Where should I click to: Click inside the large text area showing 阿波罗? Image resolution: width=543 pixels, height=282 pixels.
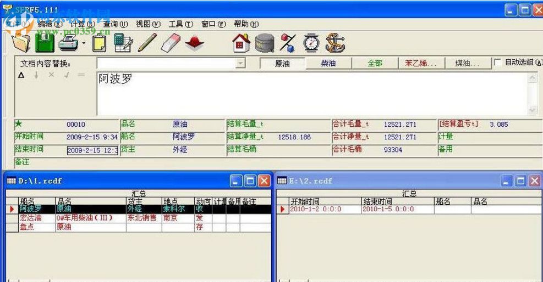(x=312, y=93)
